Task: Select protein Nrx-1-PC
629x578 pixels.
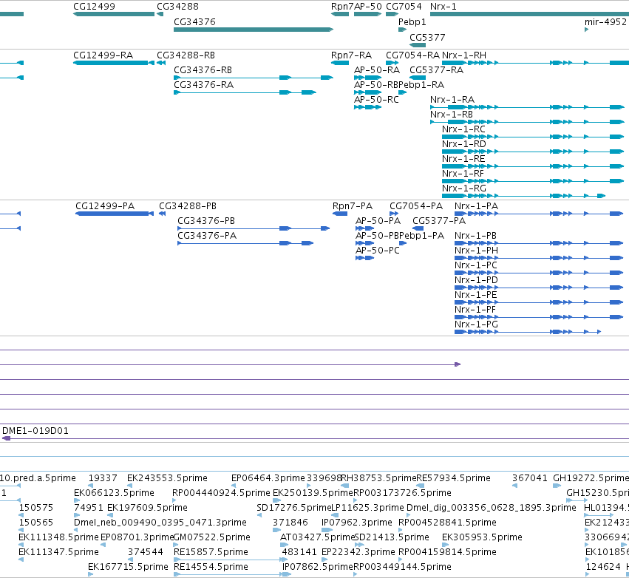Action: [476, 265]
